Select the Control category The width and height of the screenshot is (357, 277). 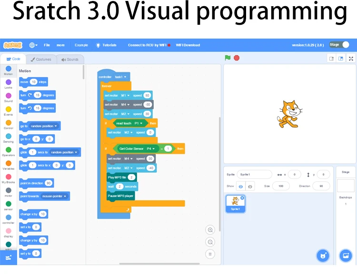coord(9,125)
